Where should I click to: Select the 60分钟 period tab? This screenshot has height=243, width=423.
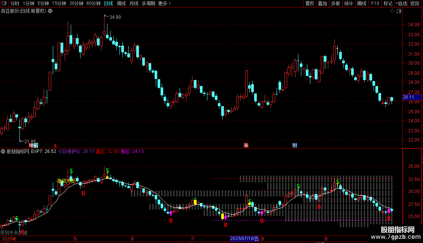[94, 3]
